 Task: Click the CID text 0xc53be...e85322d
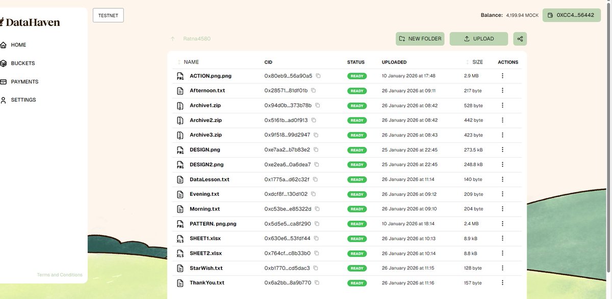pos(288,209)
